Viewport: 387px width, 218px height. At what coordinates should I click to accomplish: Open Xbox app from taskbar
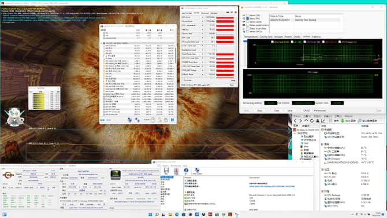point(203,215)
